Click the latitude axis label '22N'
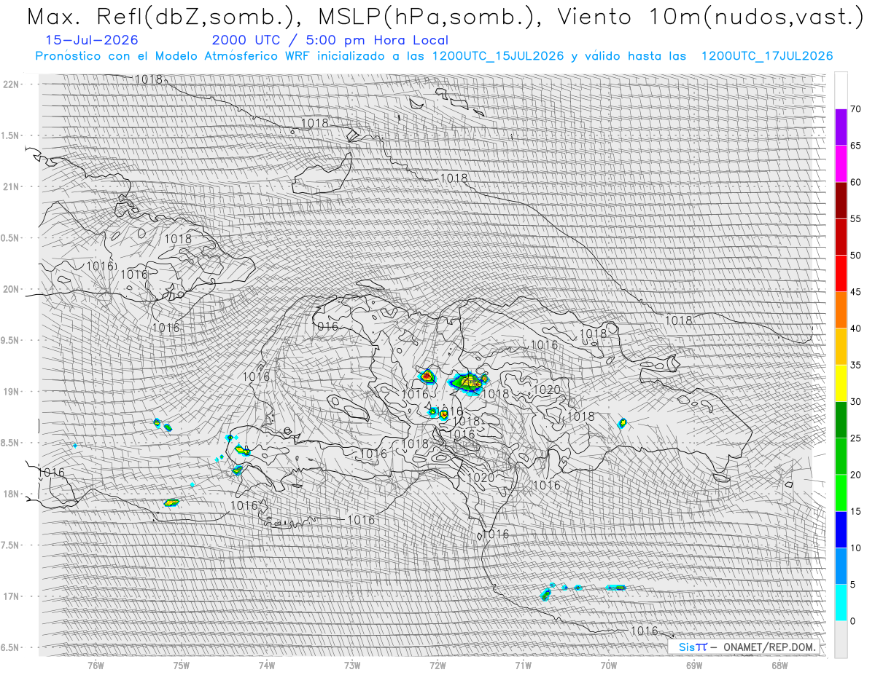Image resolution: width=875 pixels, height=675 pixels. point(12,84)
